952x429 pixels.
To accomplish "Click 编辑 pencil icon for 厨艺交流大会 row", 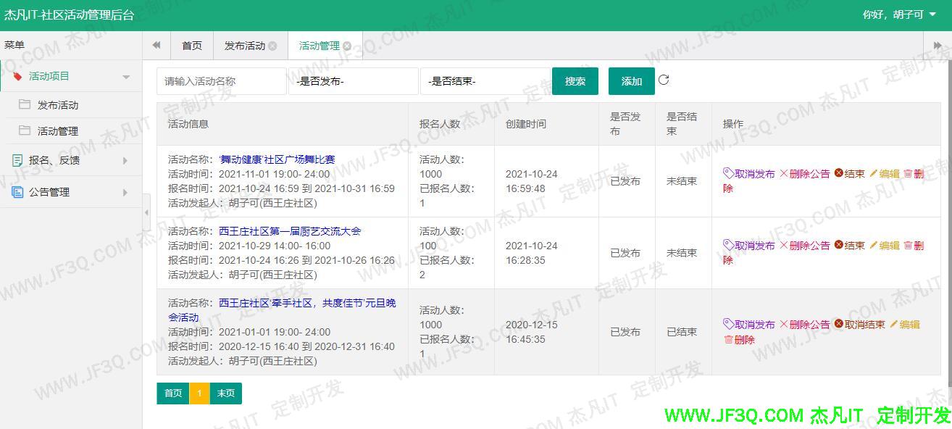I will (x=873, y=245).
